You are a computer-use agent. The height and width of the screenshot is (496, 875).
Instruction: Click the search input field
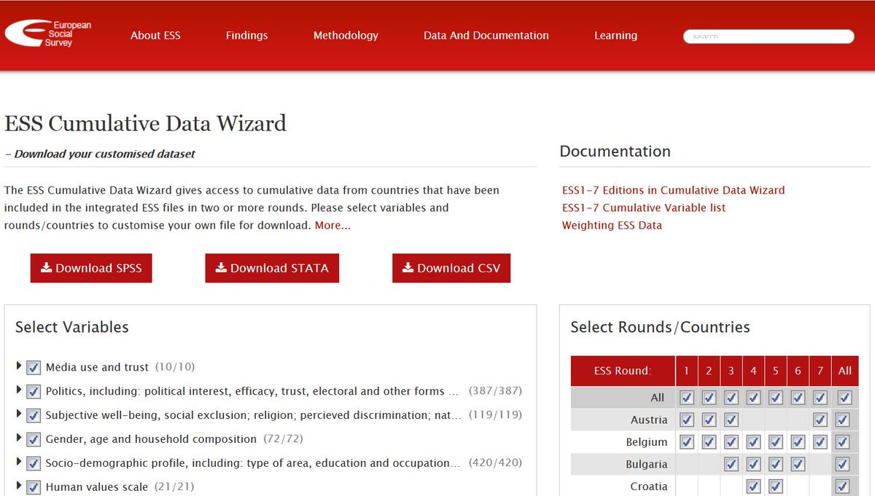[769, 36]
